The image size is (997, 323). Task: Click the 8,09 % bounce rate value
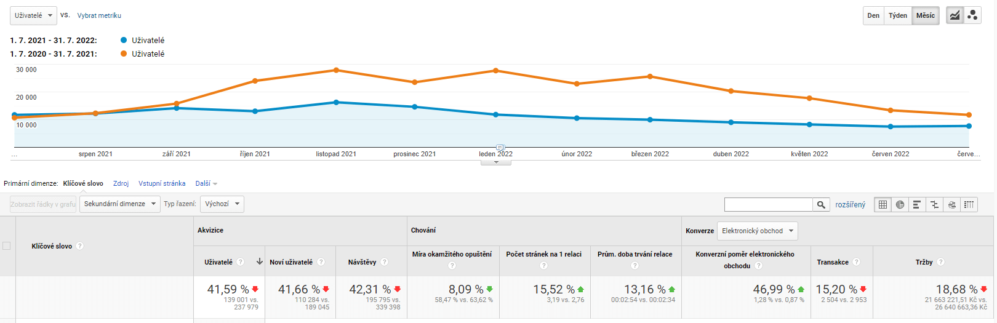466,289
